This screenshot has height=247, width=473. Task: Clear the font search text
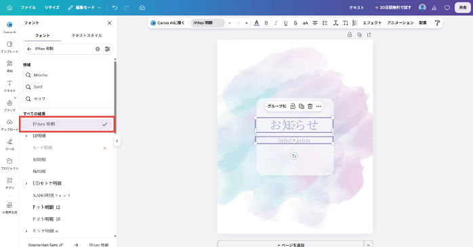98,49
